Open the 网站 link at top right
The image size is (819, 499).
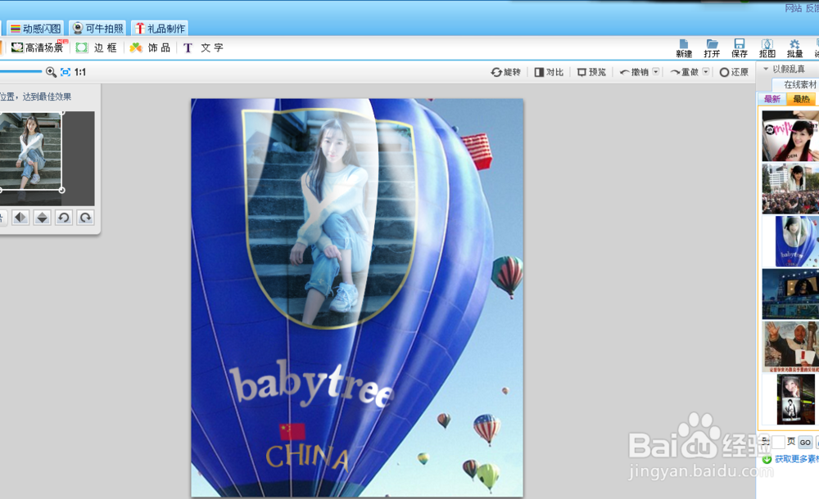[x=793, y=8]
